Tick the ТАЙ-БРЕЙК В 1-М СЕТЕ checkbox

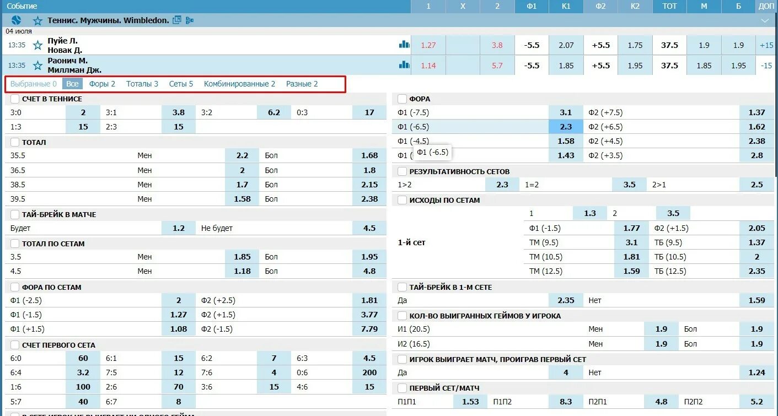[402, 287]
